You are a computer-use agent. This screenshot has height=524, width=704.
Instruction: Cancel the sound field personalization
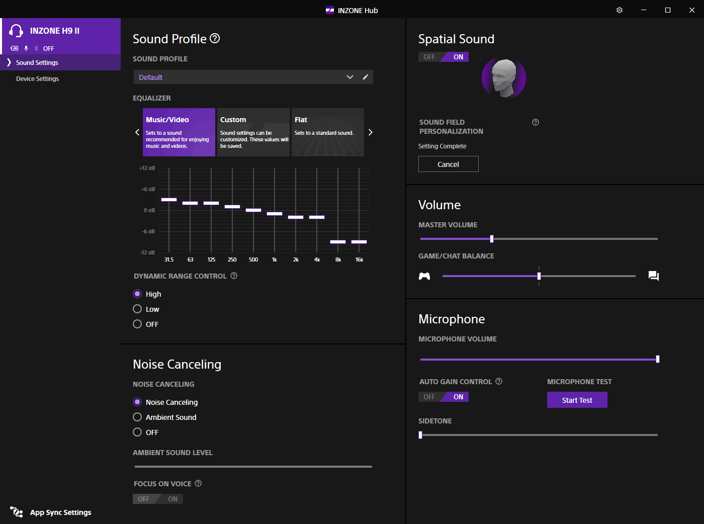coord(448,164)
